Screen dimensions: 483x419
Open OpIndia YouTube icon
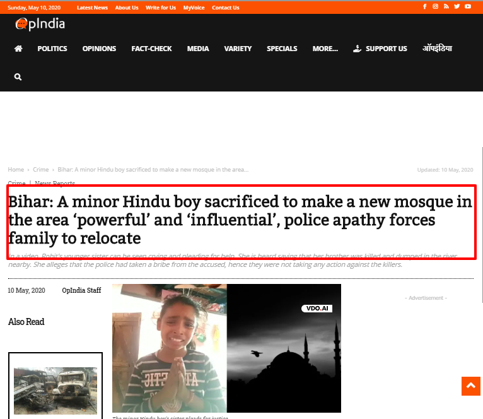[468, 6]
